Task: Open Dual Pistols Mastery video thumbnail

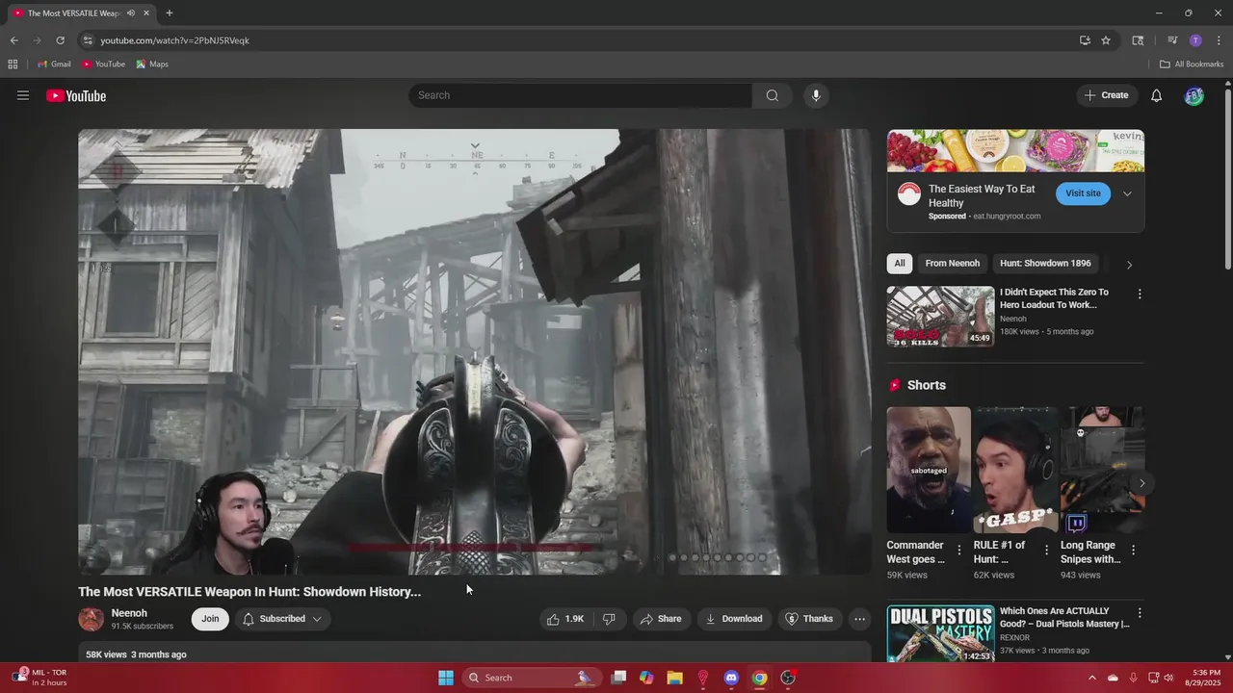Action: pos(941,634)
